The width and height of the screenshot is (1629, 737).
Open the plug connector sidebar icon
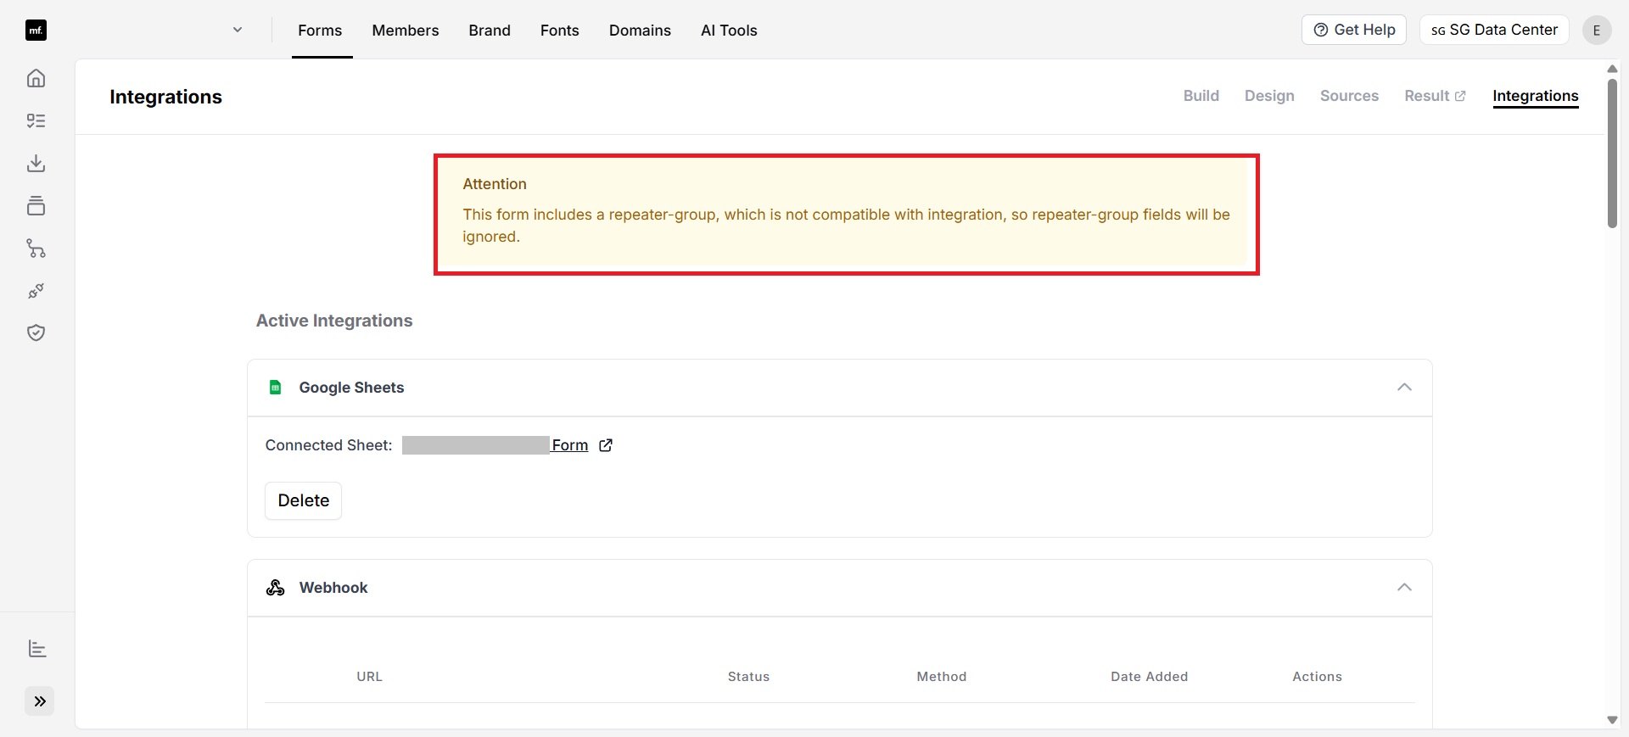(36, 291)
